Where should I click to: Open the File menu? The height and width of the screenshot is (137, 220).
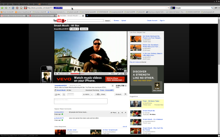point(2,4)
